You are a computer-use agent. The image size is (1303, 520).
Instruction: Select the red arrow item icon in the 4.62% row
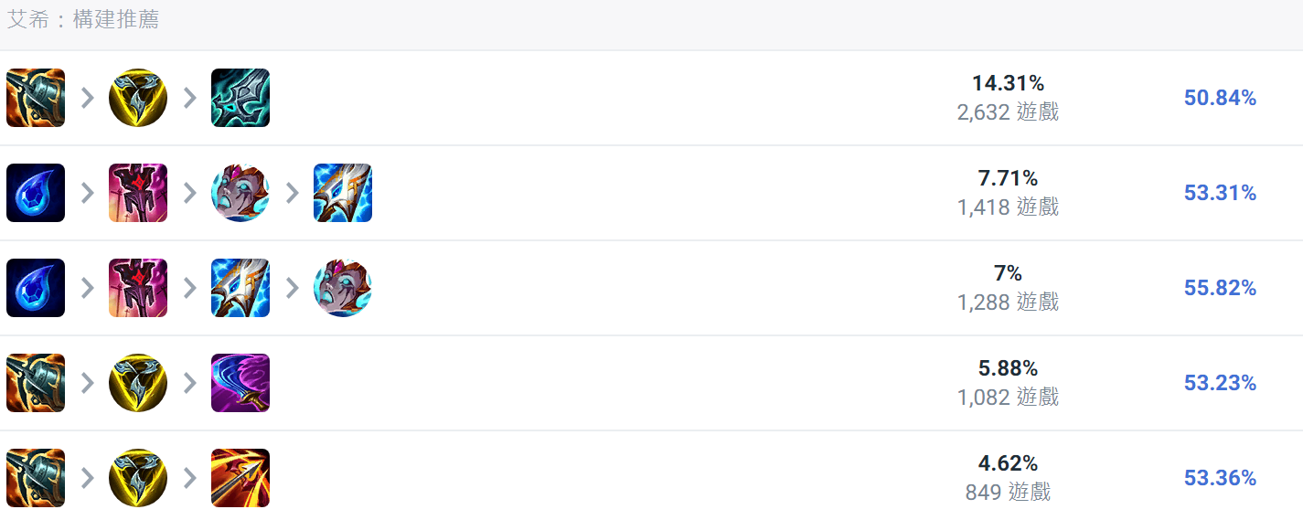(x=240, y=478)
